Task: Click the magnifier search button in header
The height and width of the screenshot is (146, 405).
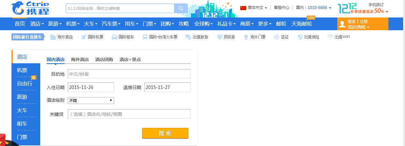Action: point(181,8)
